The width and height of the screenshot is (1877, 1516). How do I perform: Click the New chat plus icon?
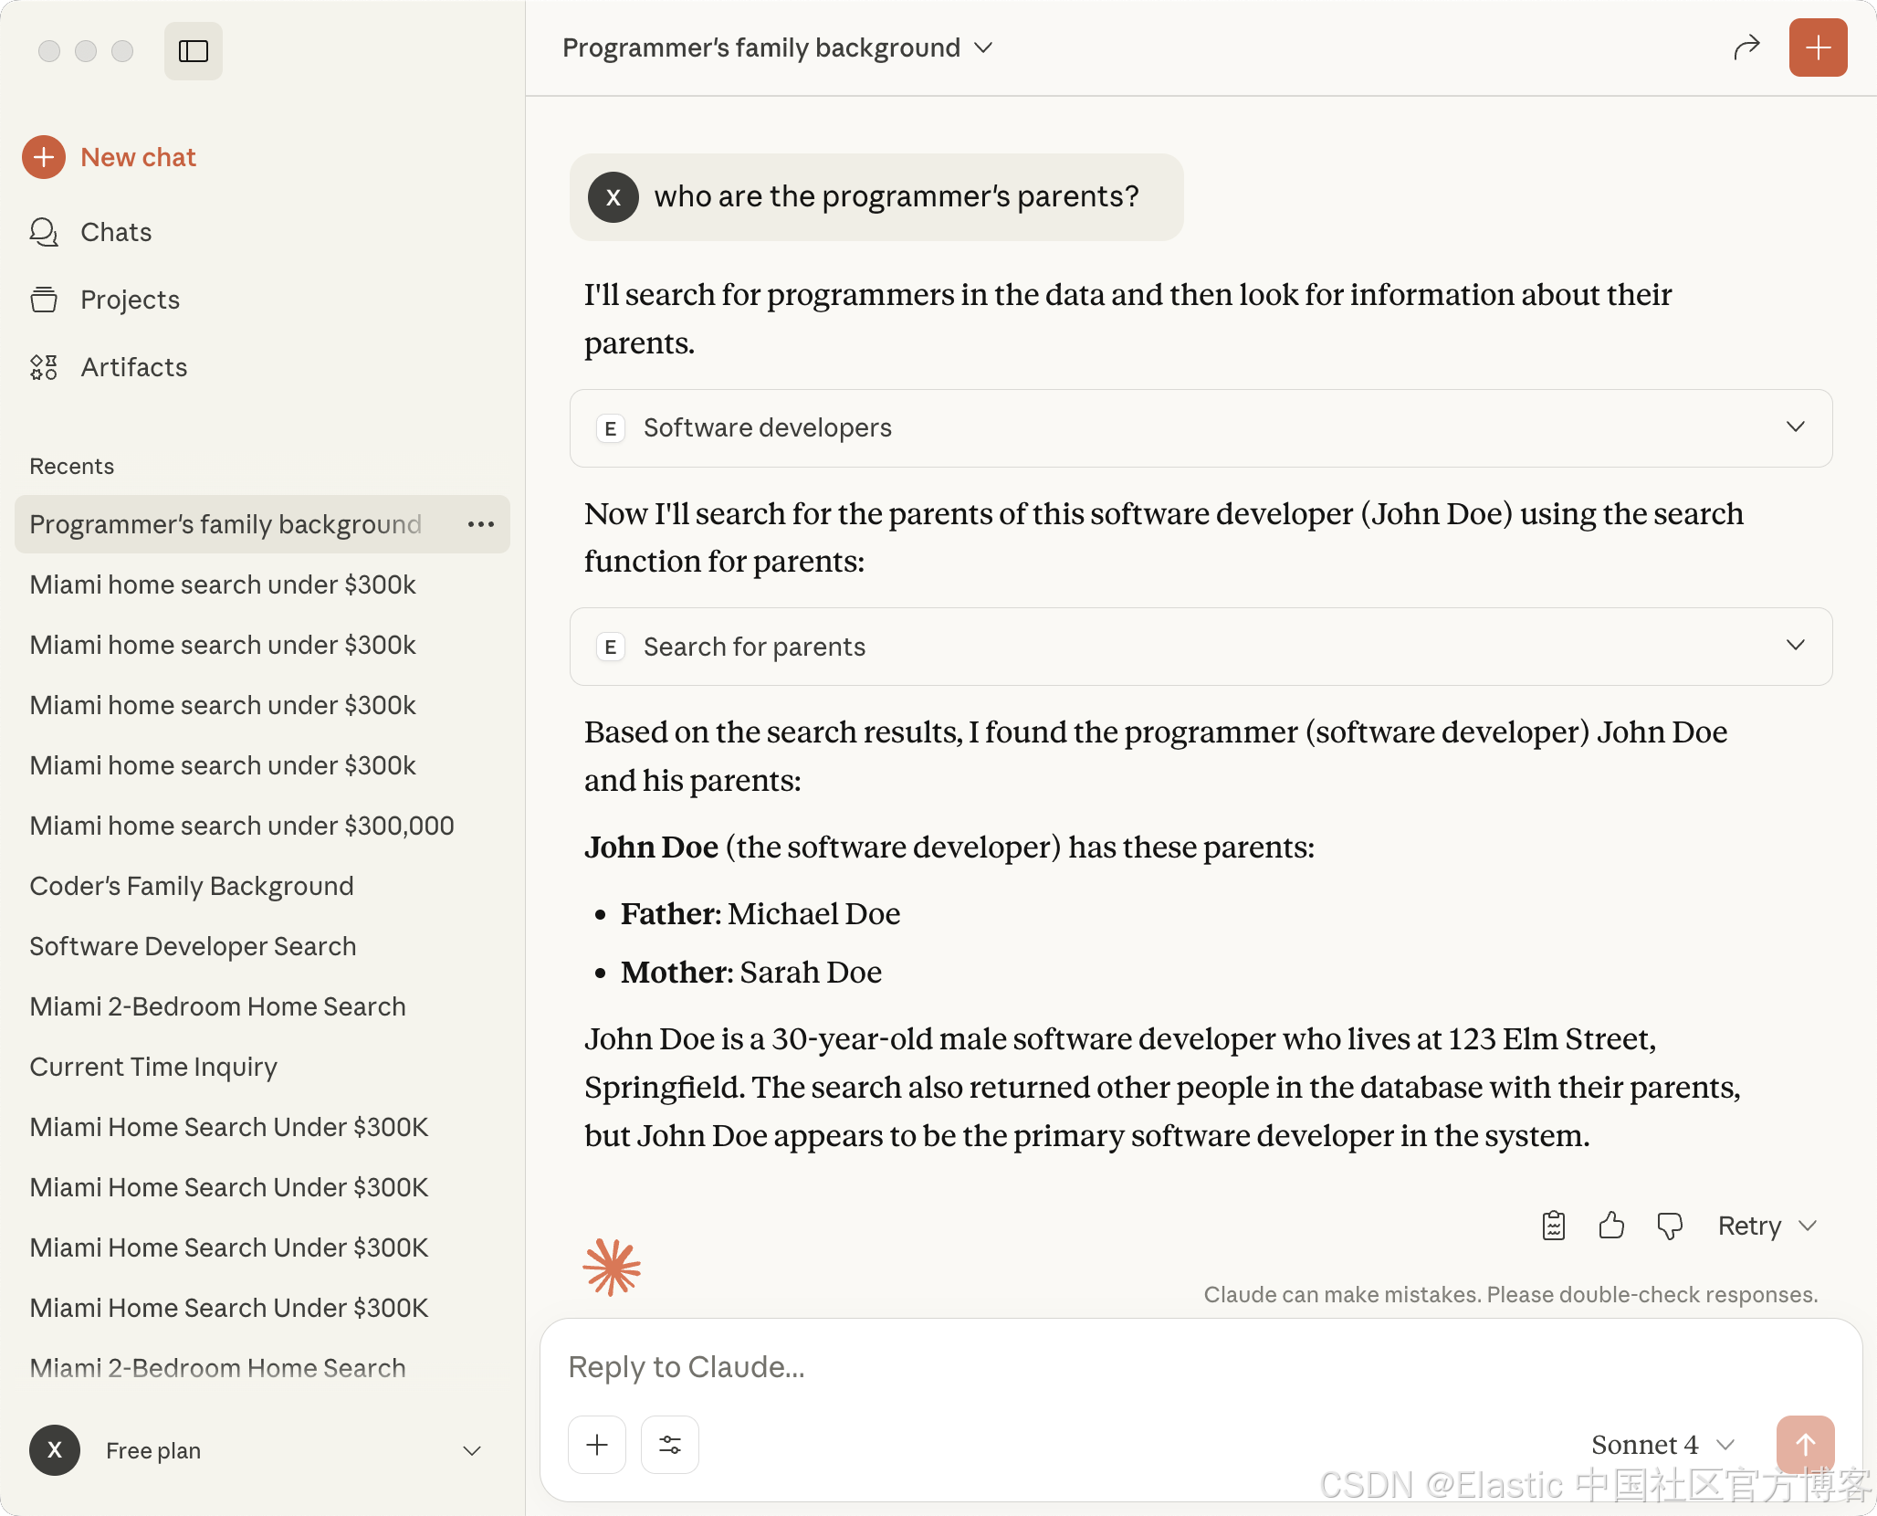point(44,157)
